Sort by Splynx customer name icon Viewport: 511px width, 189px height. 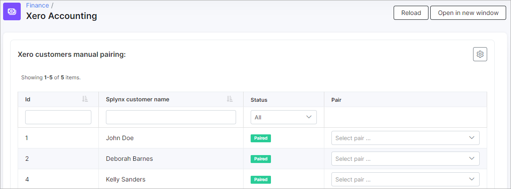pos(230,99)
